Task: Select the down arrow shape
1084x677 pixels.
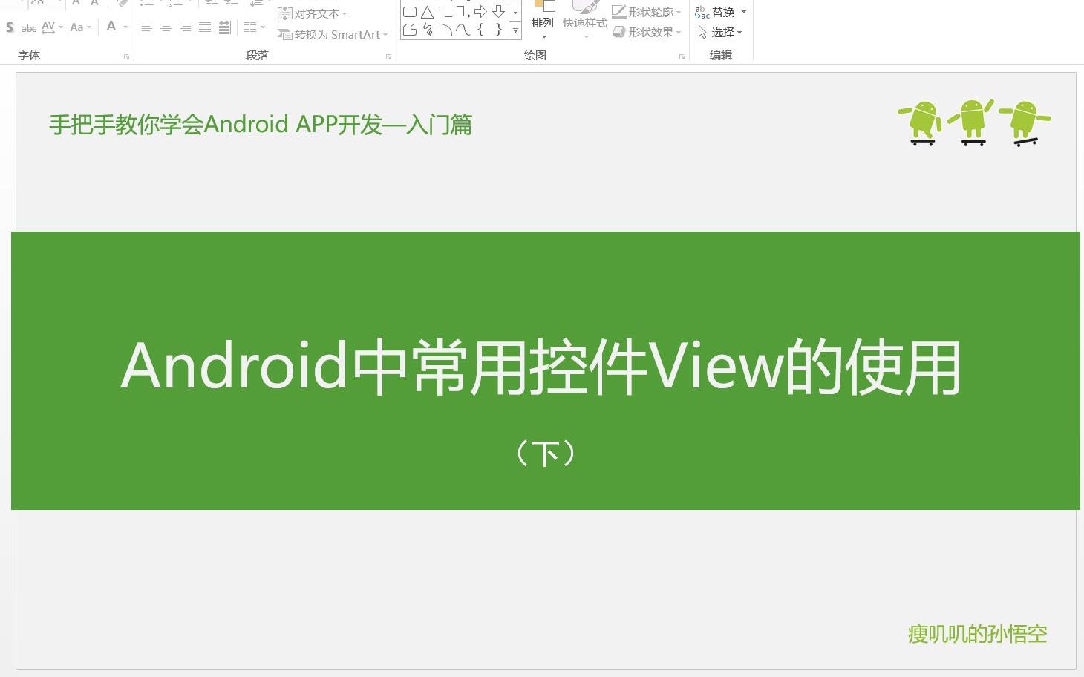Action: [498, 12]
